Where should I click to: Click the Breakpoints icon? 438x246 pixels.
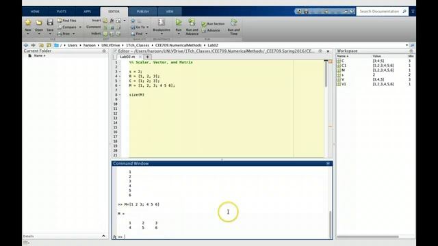(x=162, y=23)
